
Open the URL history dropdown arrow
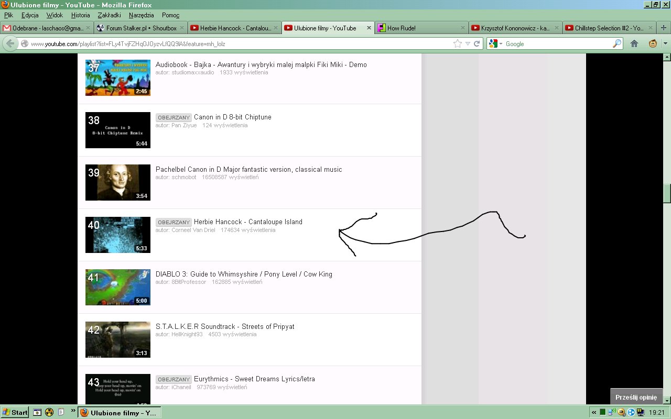tap(468, 44)
